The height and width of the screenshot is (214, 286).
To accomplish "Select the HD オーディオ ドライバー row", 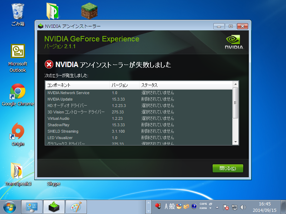I will pos(139,106).
